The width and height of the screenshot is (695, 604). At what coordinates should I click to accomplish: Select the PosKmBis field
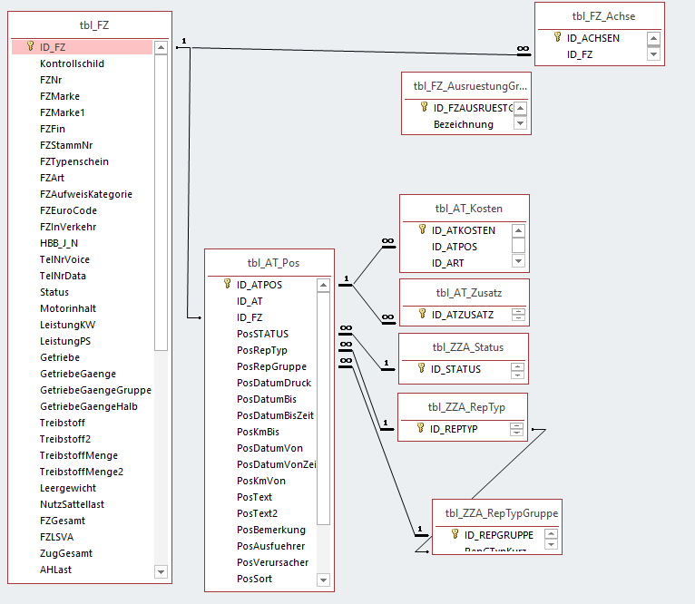pos(258,432)
